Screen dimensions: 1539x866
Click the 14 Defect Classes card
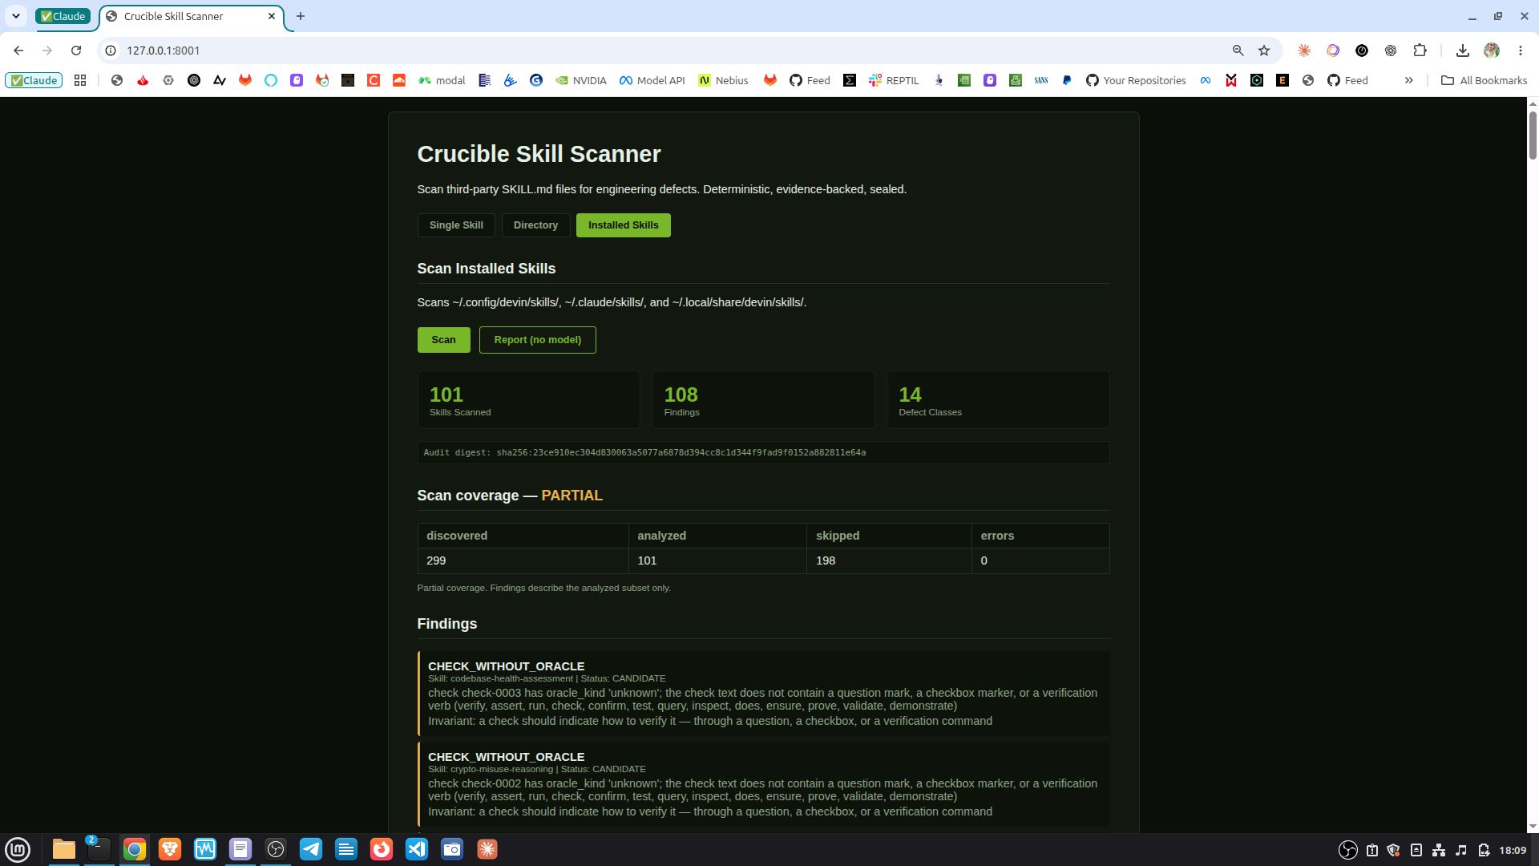click(998, 399)
